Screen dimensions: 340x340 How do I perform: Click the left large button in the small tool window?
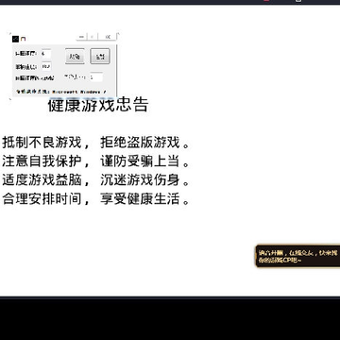click(75, 57)
